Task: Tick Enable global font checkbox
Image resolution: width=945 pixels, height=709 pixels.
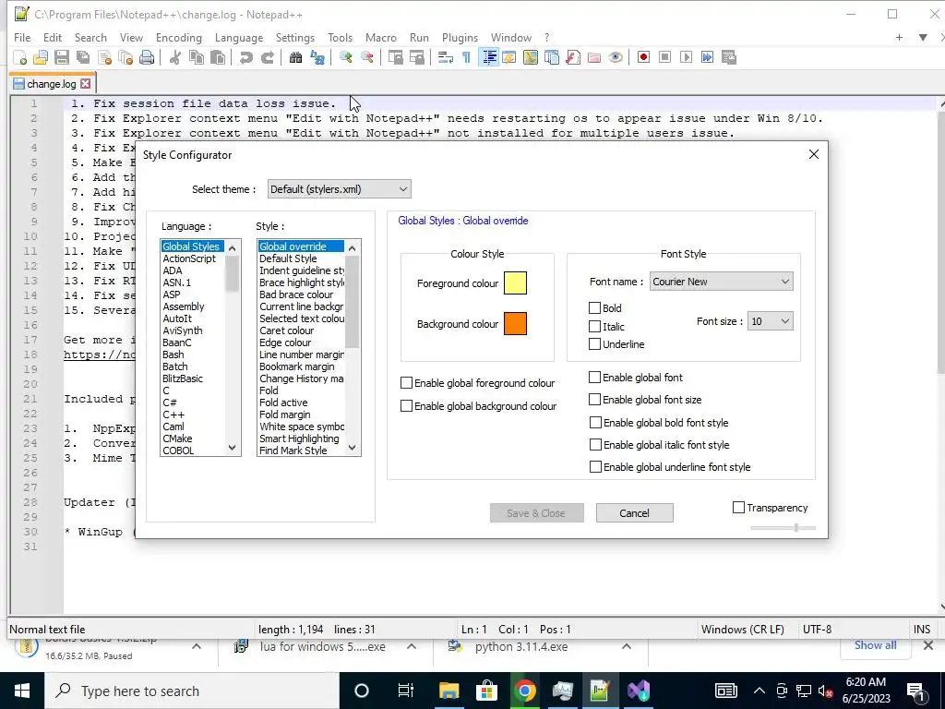Action: coord(595,378)
